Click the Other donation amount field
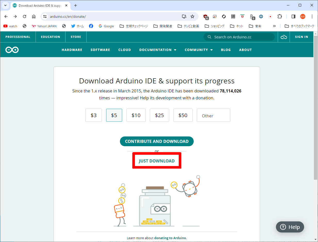Viewport: 318px width, 242px height. [x=213, y=116]
